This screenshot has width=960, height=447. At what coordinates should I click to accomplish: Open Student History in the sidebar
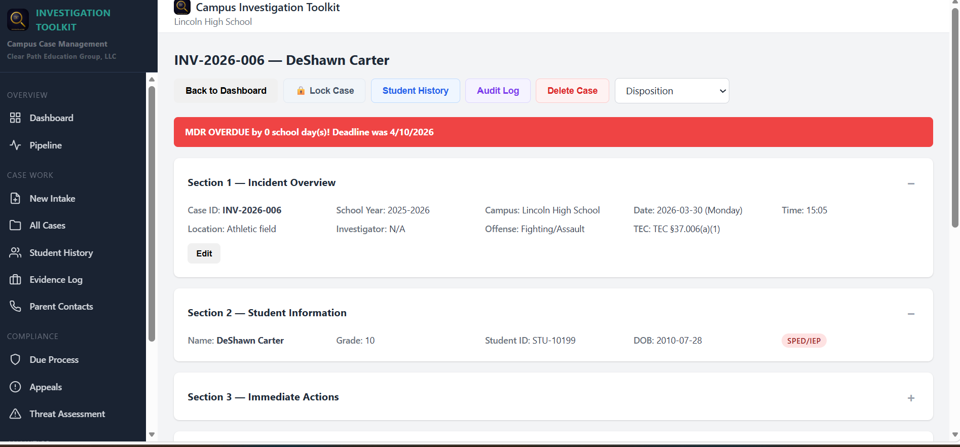click(x=61, y=253)
